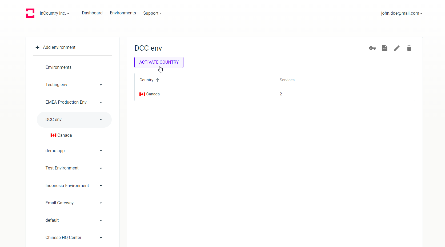Click the plus icon next to Add environment

(x=37, y=47)
